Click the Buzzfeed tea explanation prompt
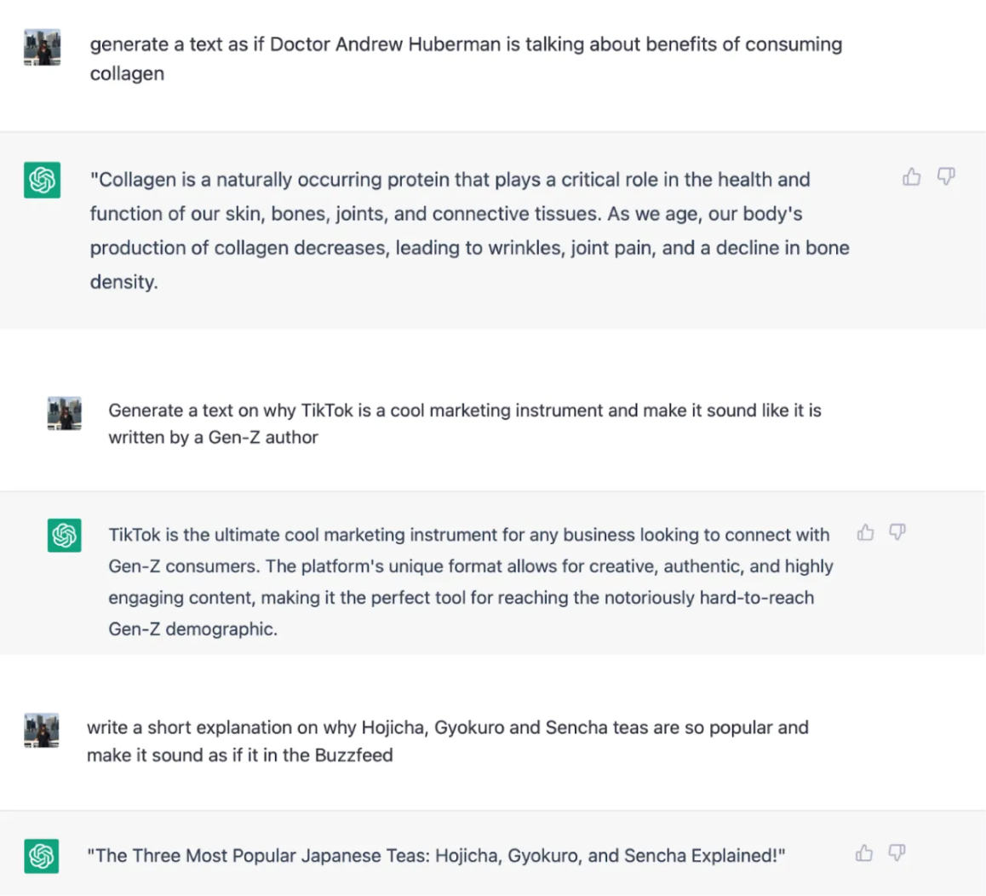This screenshot has width=986, height=896. (x=448, y=741)
